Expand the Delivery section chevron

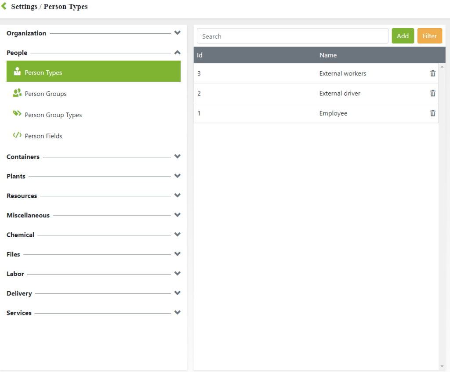coord(177,293)
